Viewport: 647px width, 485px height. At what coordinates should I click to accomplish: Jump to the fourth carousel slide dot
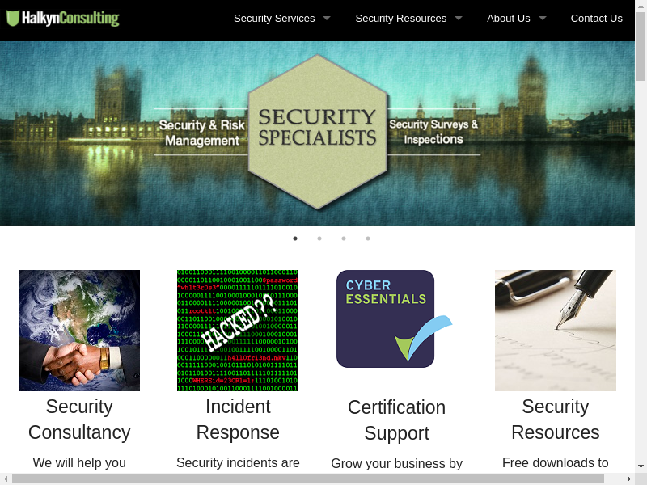(x=368, y=238)
